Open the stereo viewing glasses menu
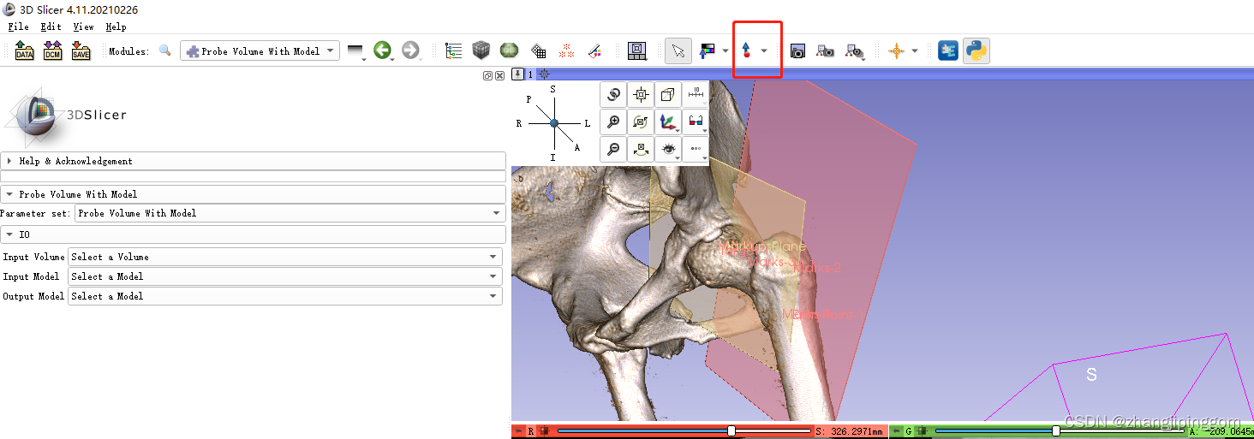Screen dimensions: 1254x439 (696, 122)
